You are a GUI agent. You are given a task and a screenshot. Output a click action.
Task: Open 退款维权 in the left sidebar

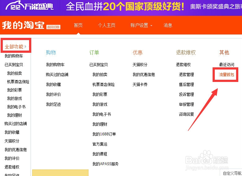(x=12, y=167)
